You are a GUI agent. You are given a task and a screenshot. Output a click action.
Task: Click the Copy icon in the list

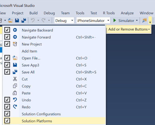[15, 86]
